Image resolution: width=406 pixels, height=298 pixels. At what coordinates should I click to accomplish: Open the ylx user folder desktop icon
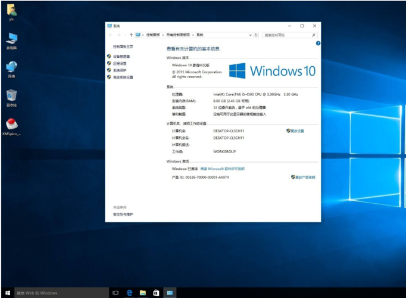pos(11,13)
